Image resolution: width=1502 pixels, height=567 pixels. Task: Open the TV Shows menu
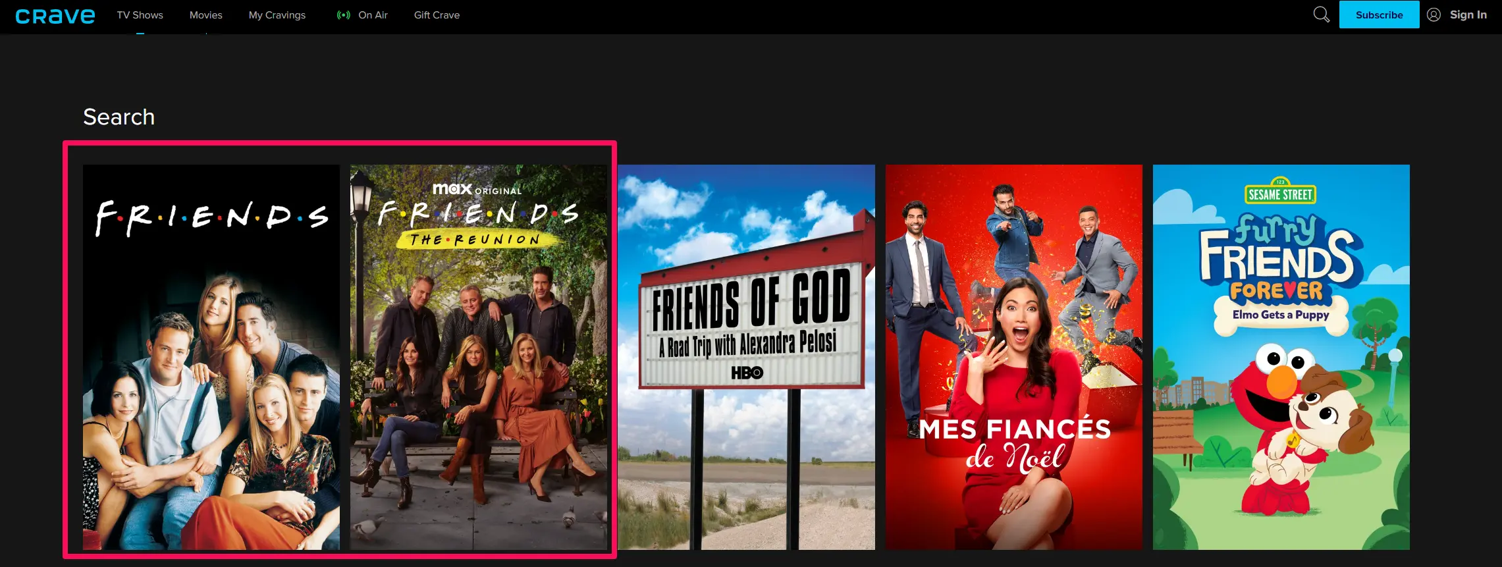140,14
